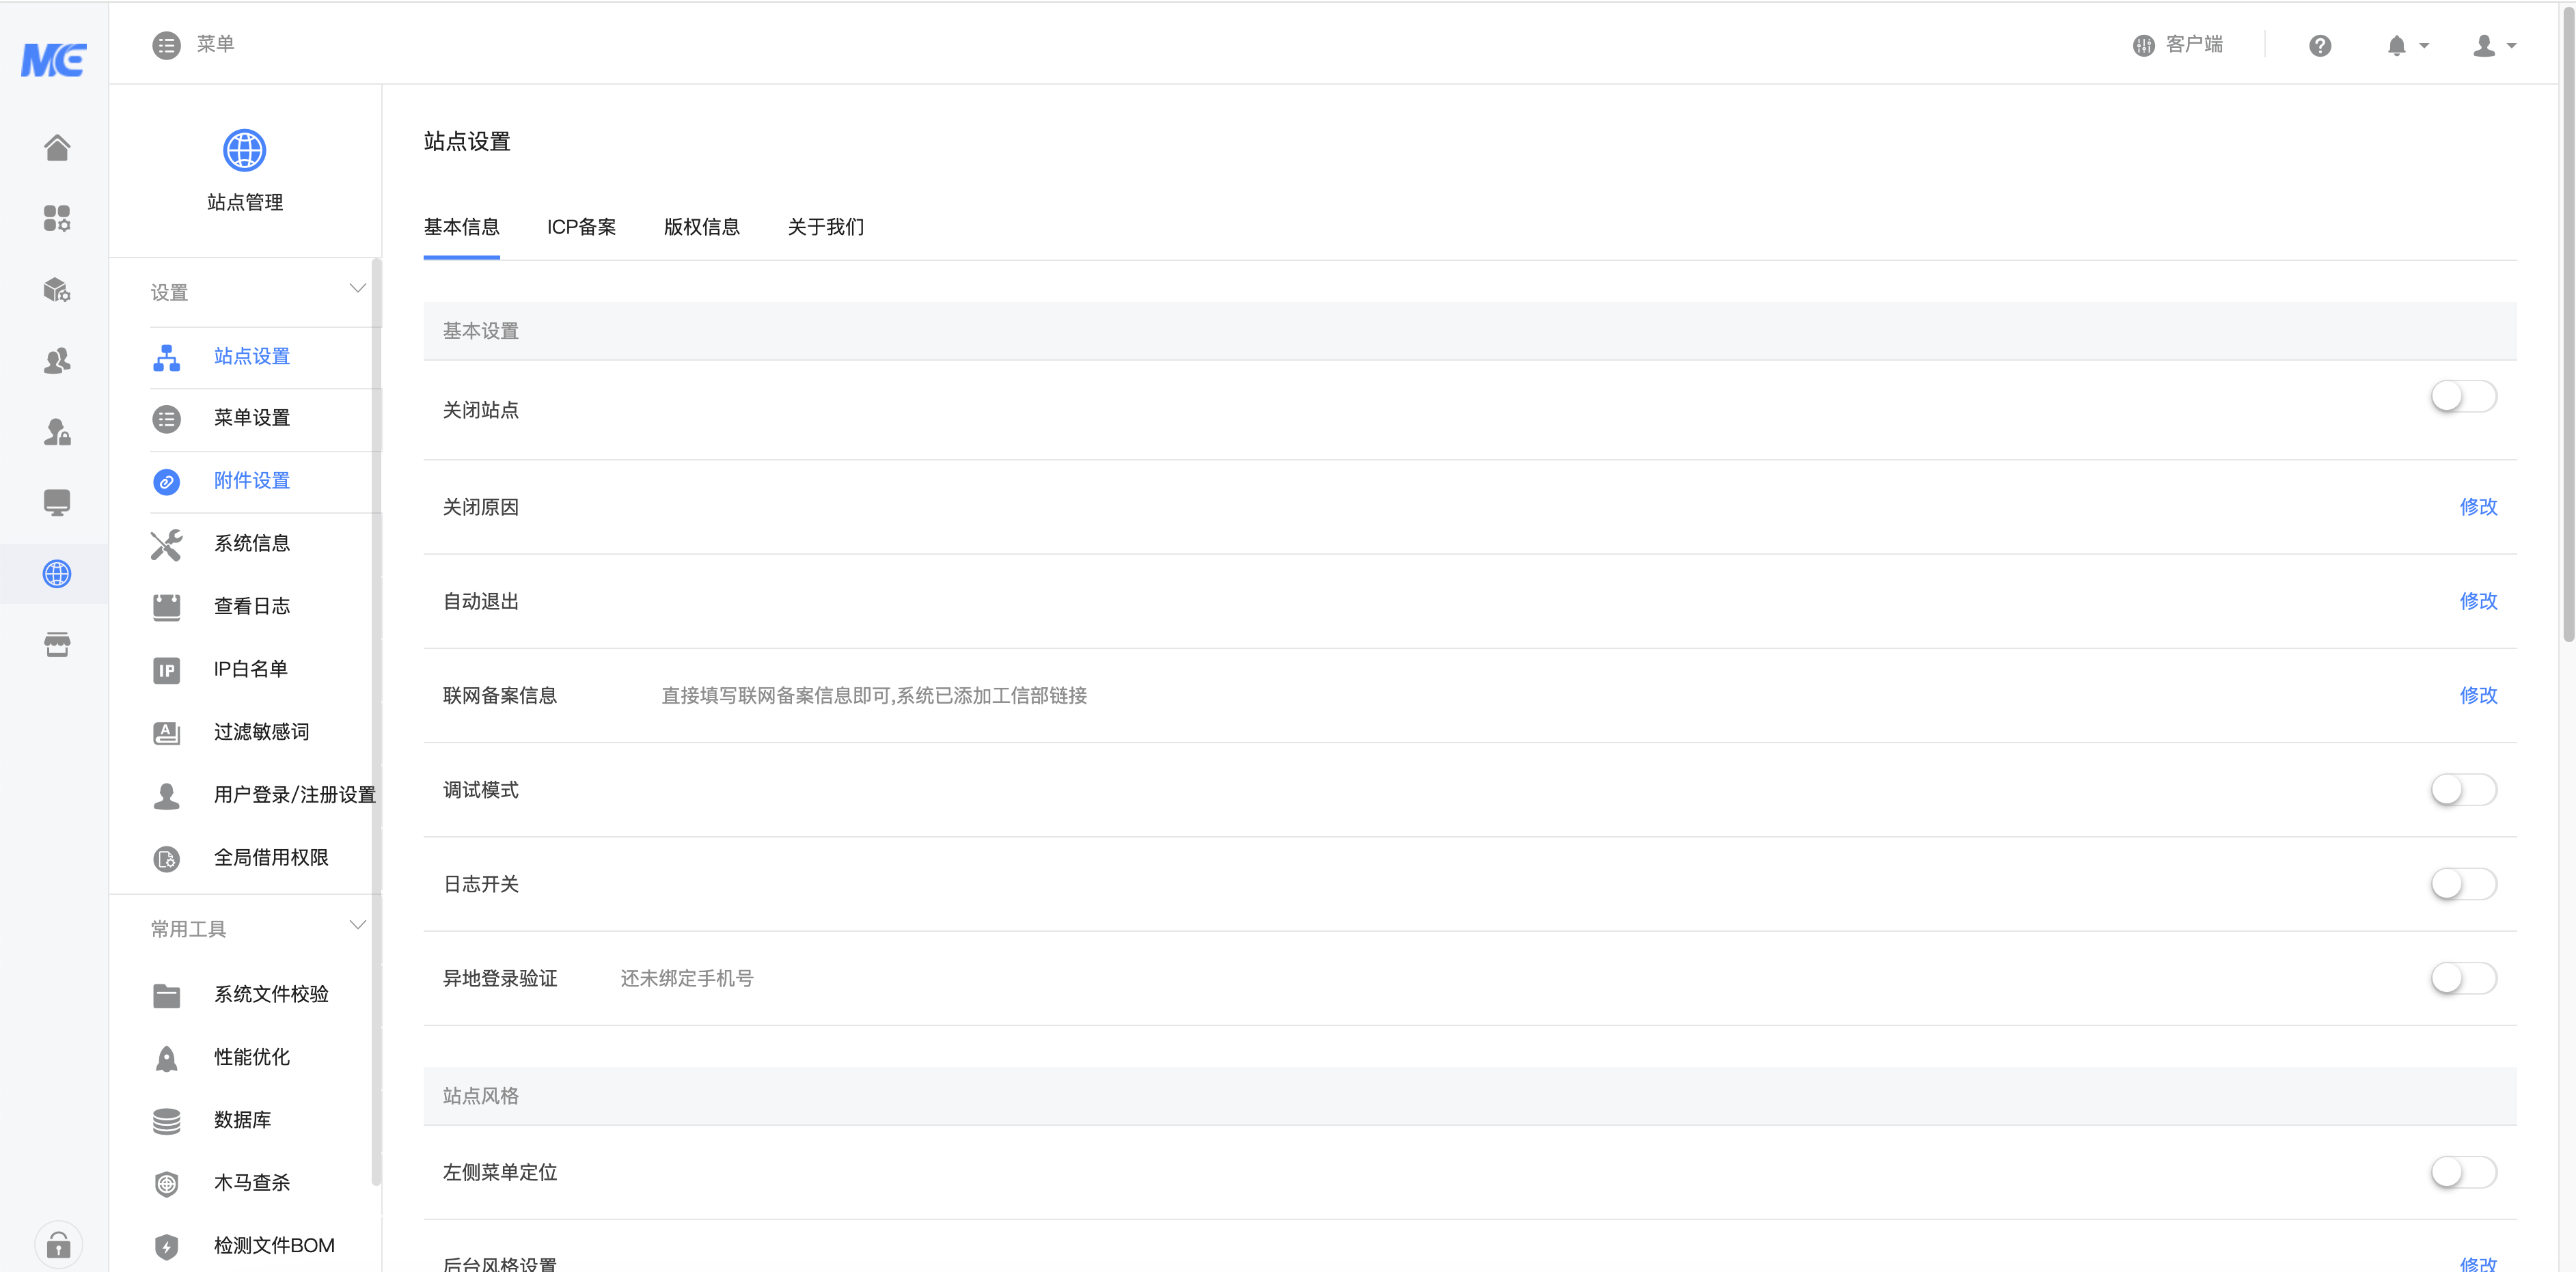Click the large 站点管理 globe icon
2576x1272 pixels.
click(x=244, y=151)
